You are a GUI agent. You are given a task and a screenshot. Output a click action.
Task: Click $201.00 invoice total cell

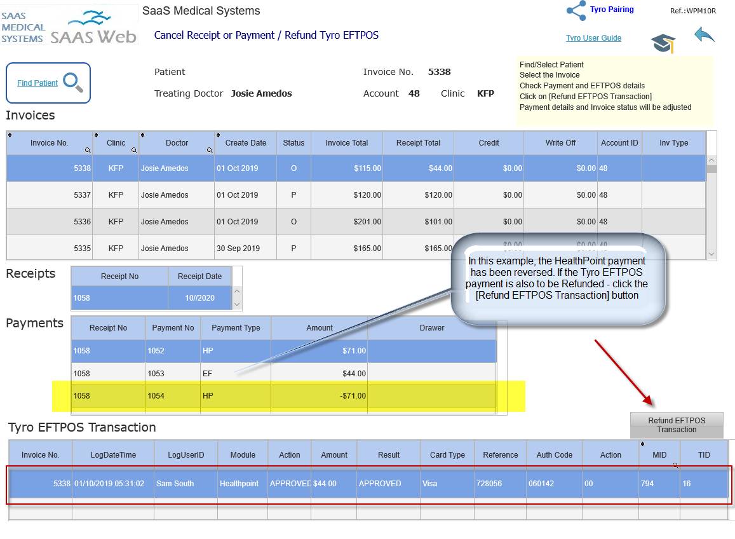347,221
